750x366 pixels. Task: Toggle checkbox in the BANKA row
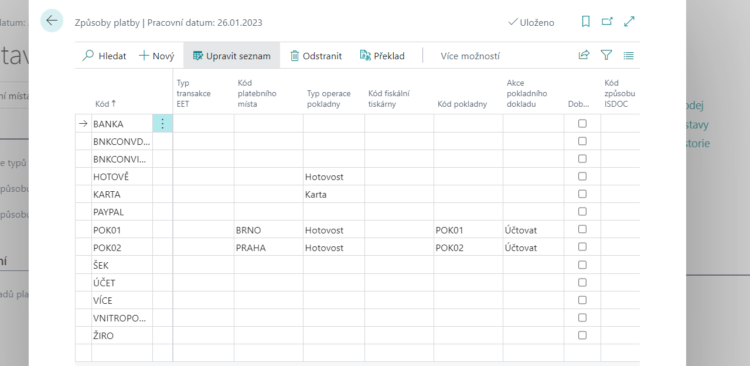point(582,124)
